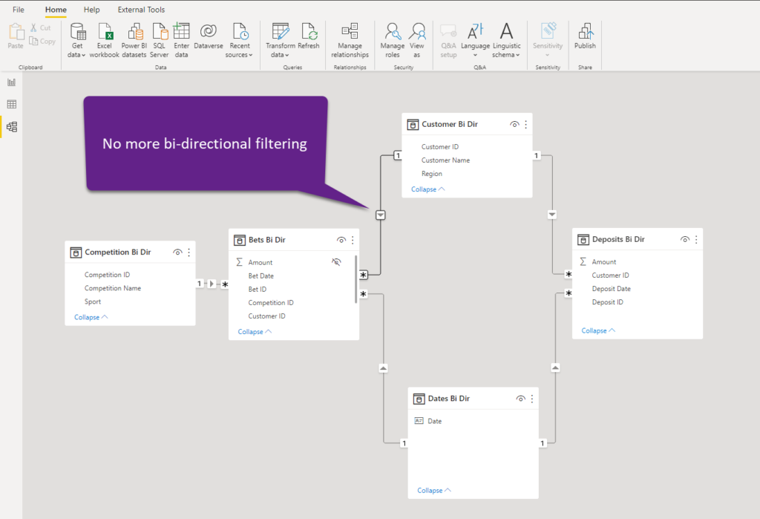
Task: Open the External Tools tab
Action: tap(141, 10)
